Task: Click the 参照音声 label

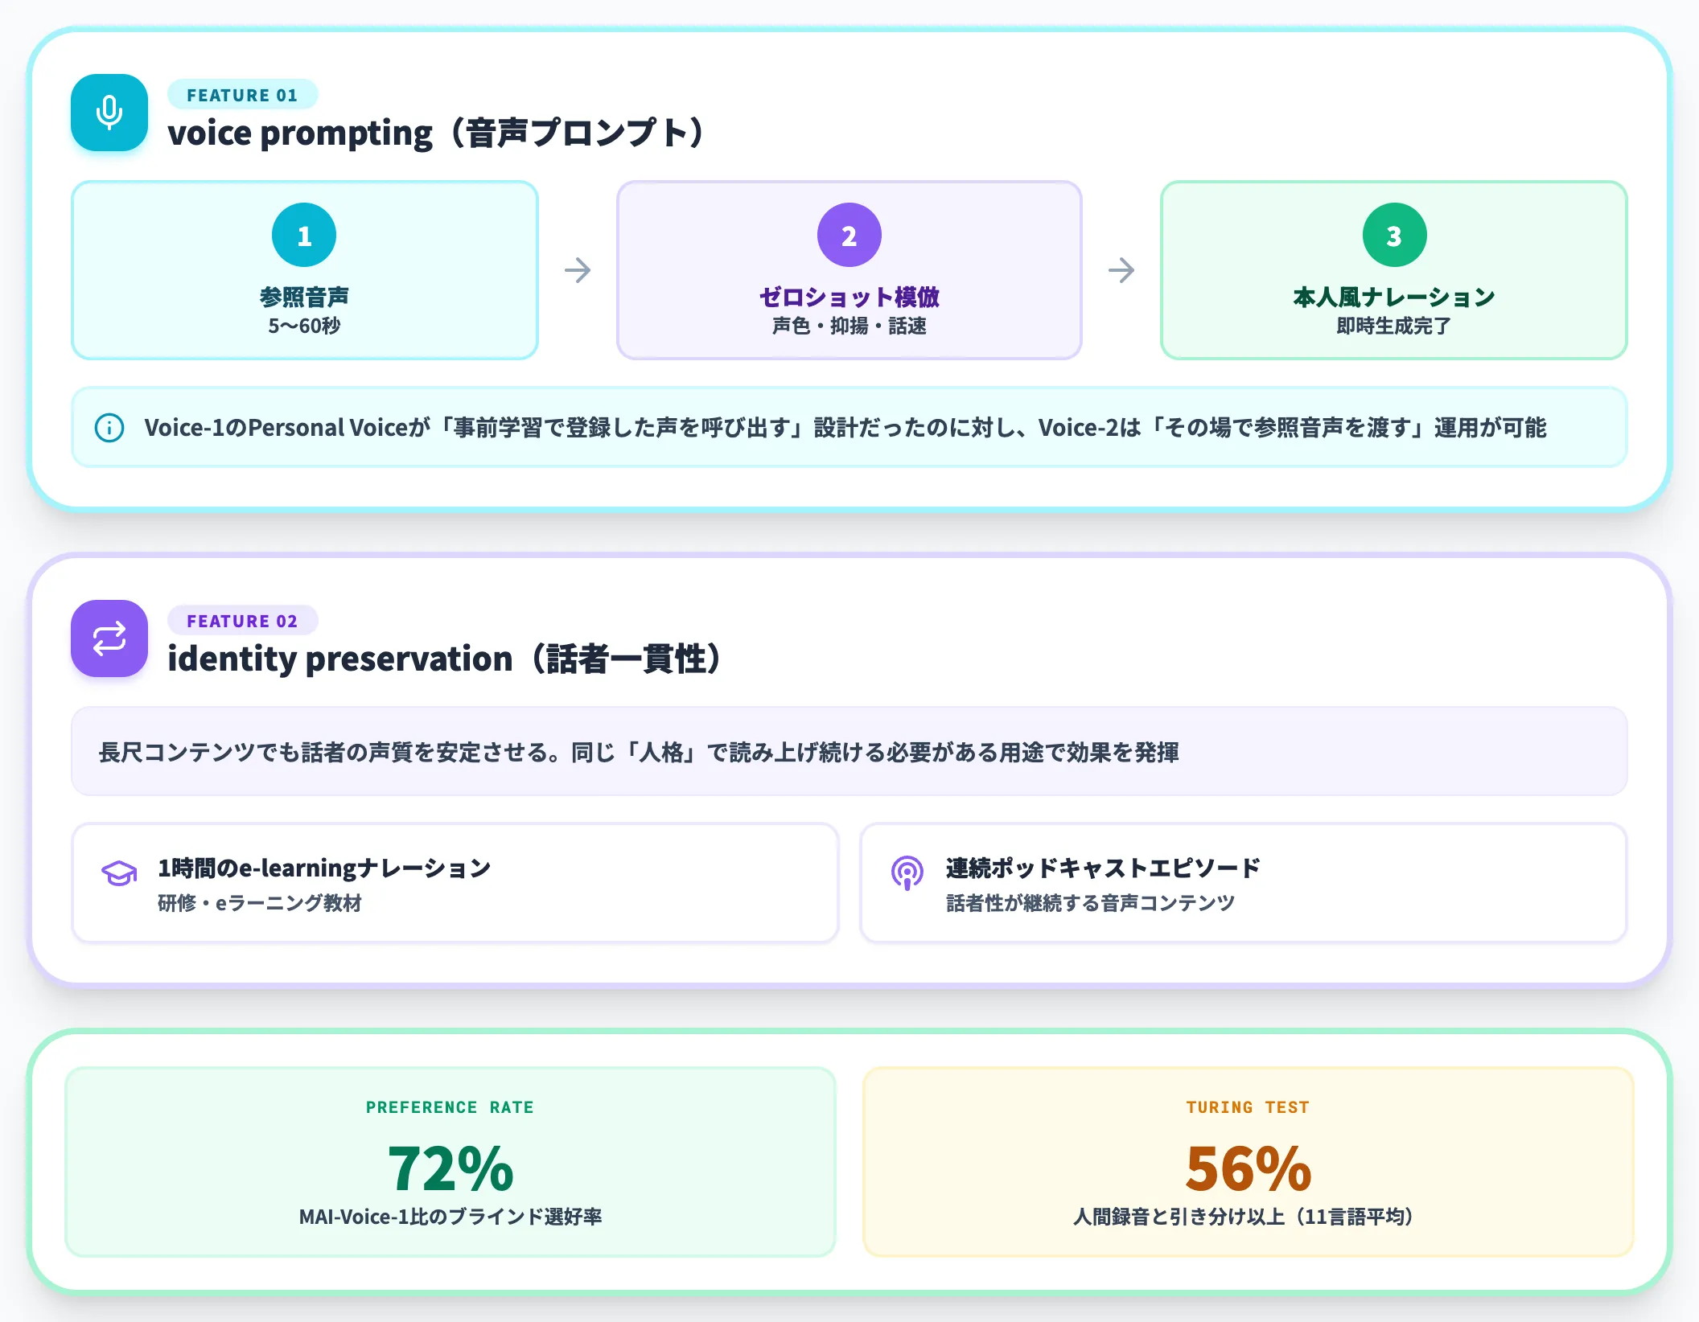Action: click(x=304, y=297)
